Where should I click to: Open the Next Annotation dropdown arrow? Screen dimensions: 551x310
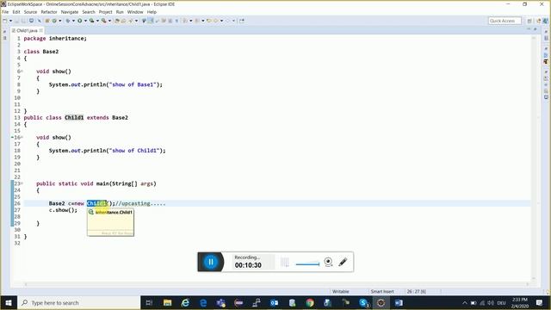[x=191, y=21]
